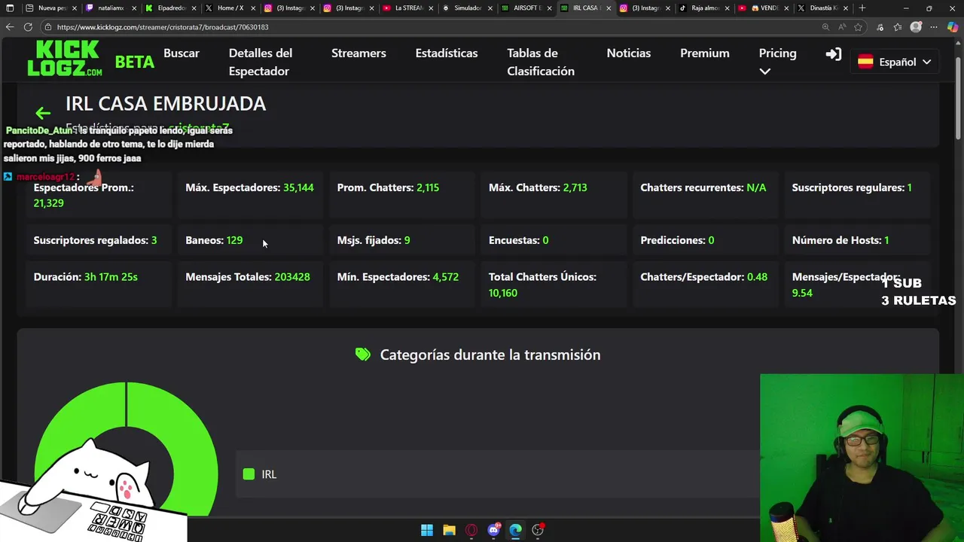Image resolution: width=964 pixels, height=542 pixels.
Task: Switch to the Simulador browser tab
Action: point(467,8)
